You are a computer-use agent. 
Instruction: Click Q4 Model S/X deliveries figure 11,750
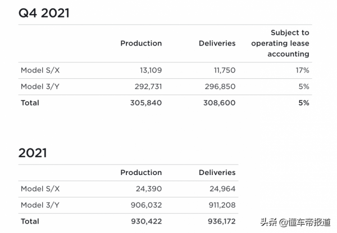click(222, 70)
